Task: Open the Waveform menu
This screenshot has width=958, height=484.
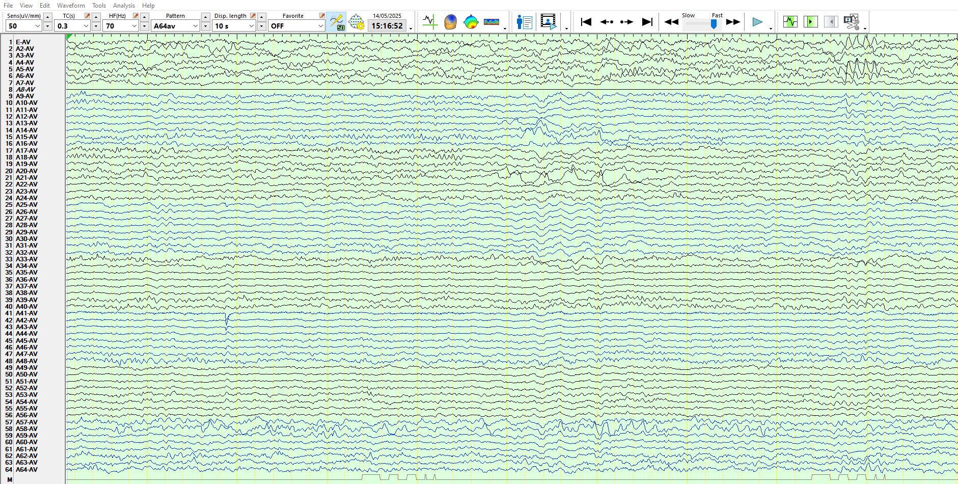Action: (x=71, y=6)
